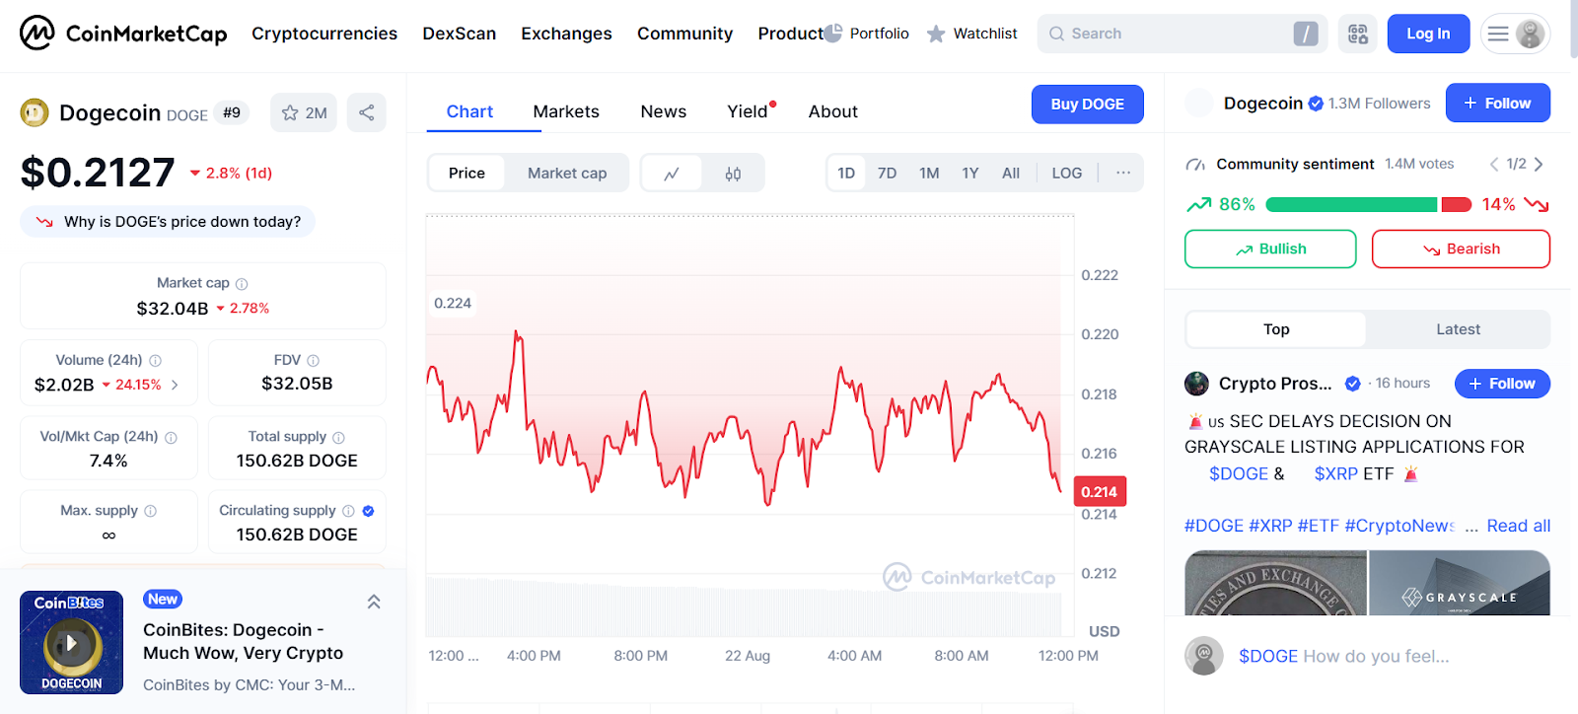Screen dimensions: 1578x714
Task: Select the line chart icon
Action: (x=672, y=174)
